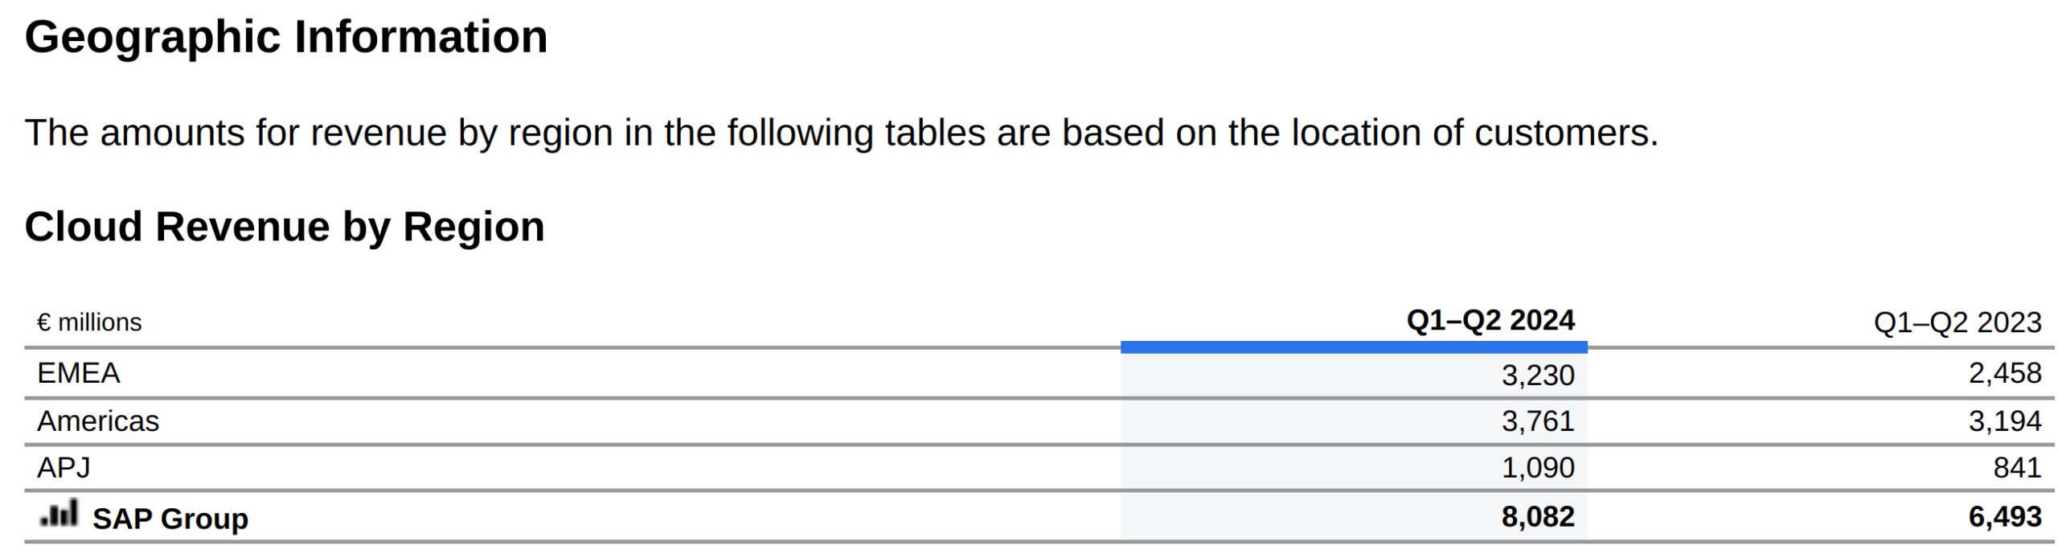Viewport: 2058px width, 554px height.
Task: Click the bar chart icon beside SAP Group
Action: pos(59,513)
